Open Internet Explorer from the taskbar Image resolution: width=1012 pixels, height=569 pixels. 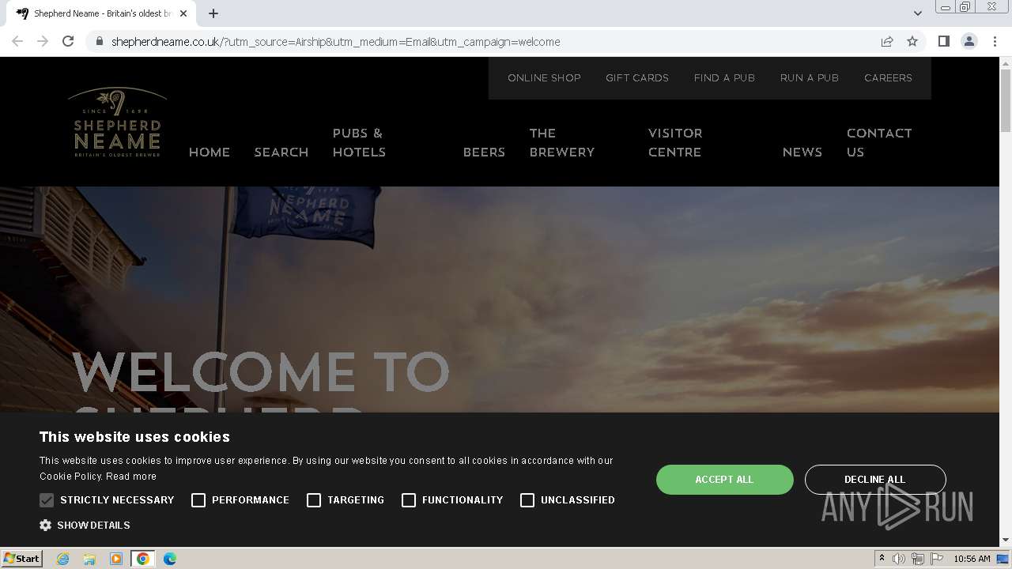tap(62, 559)
